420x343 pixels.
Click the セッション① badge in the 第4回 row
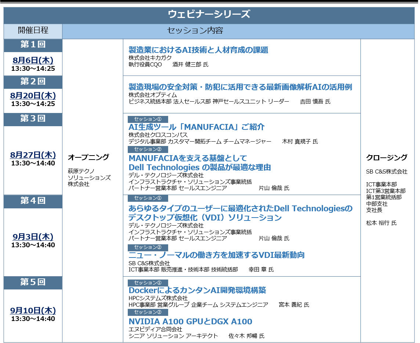pos(148,198)
